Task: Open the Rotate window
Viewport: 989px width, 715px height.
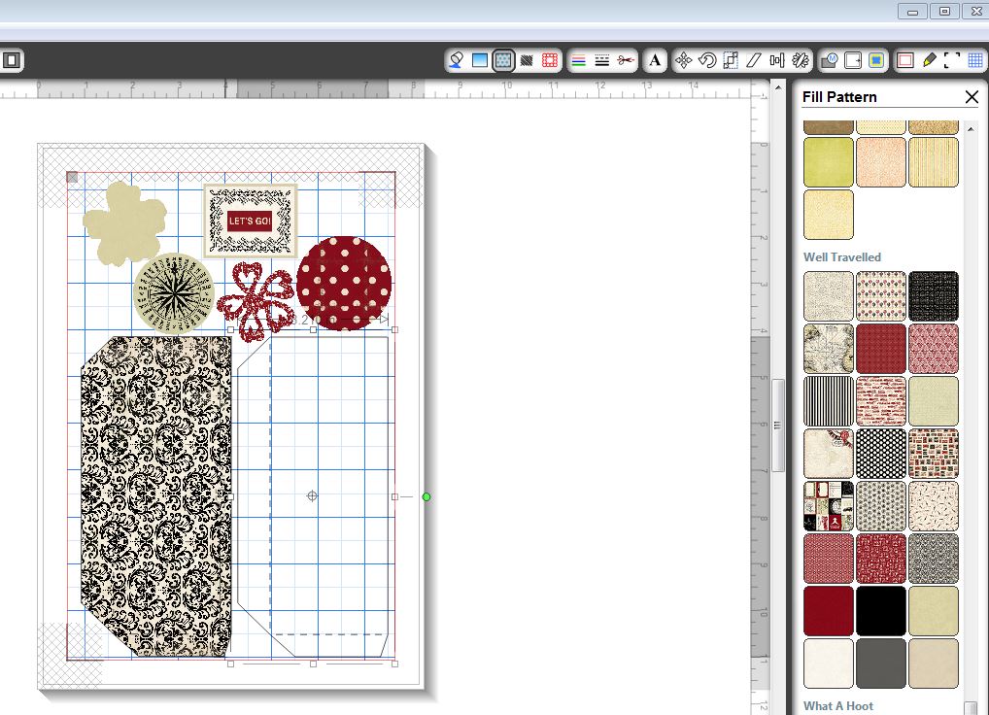Action: [x=707, y=60]
